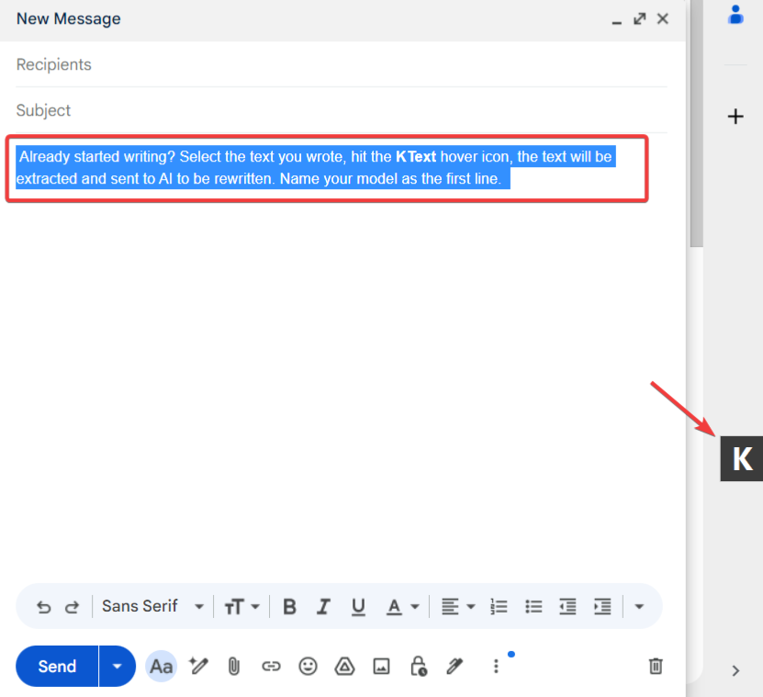Open the emoji picker
Image resolution: width=763 pixels, height=697 pixels.
309,666
